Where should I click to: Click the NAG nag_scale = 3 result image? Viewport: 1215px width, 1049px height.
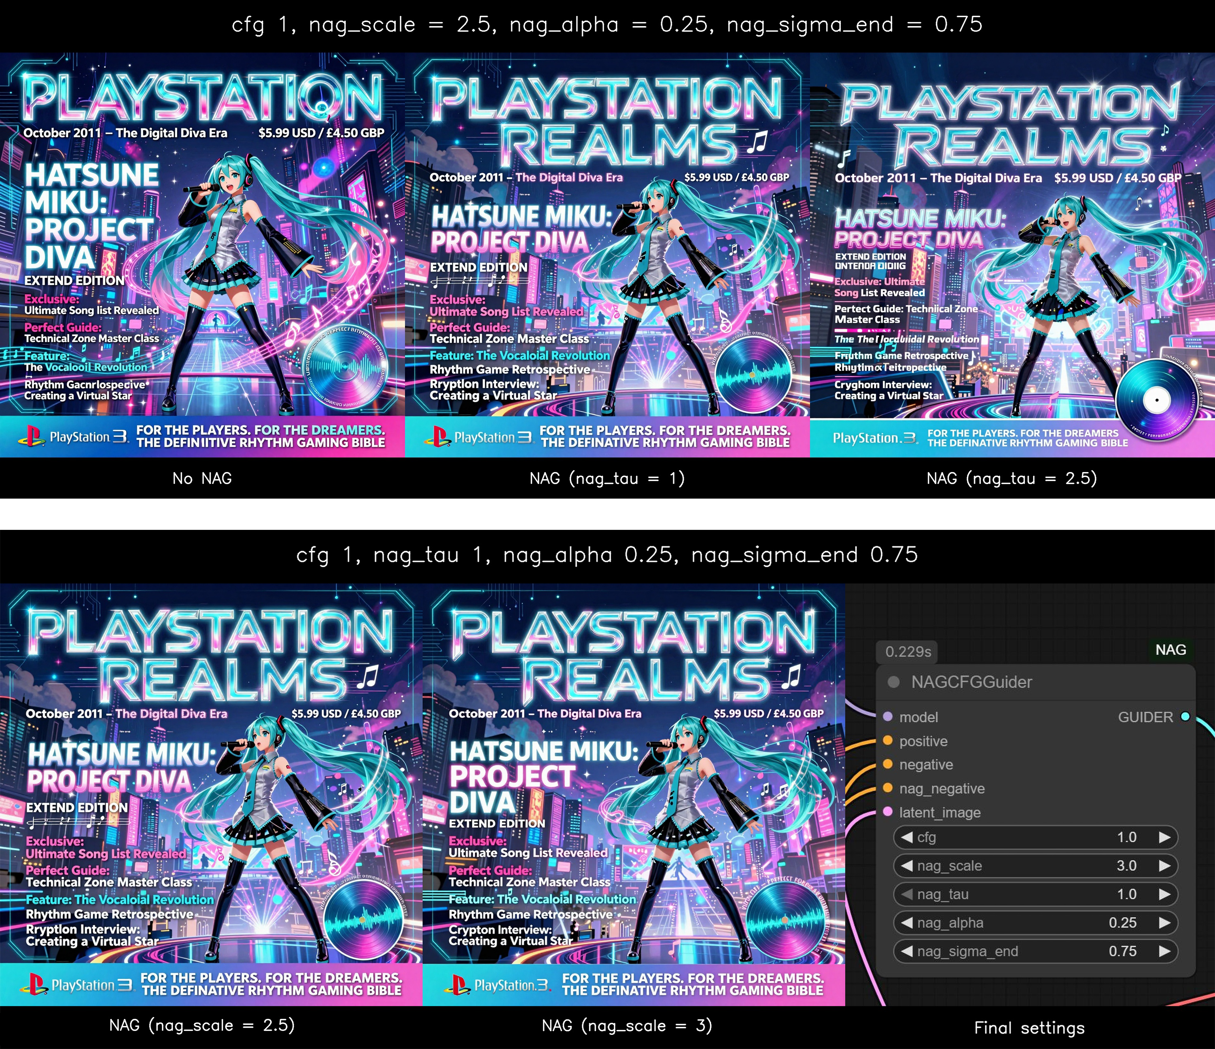click(x=633, y=794)
